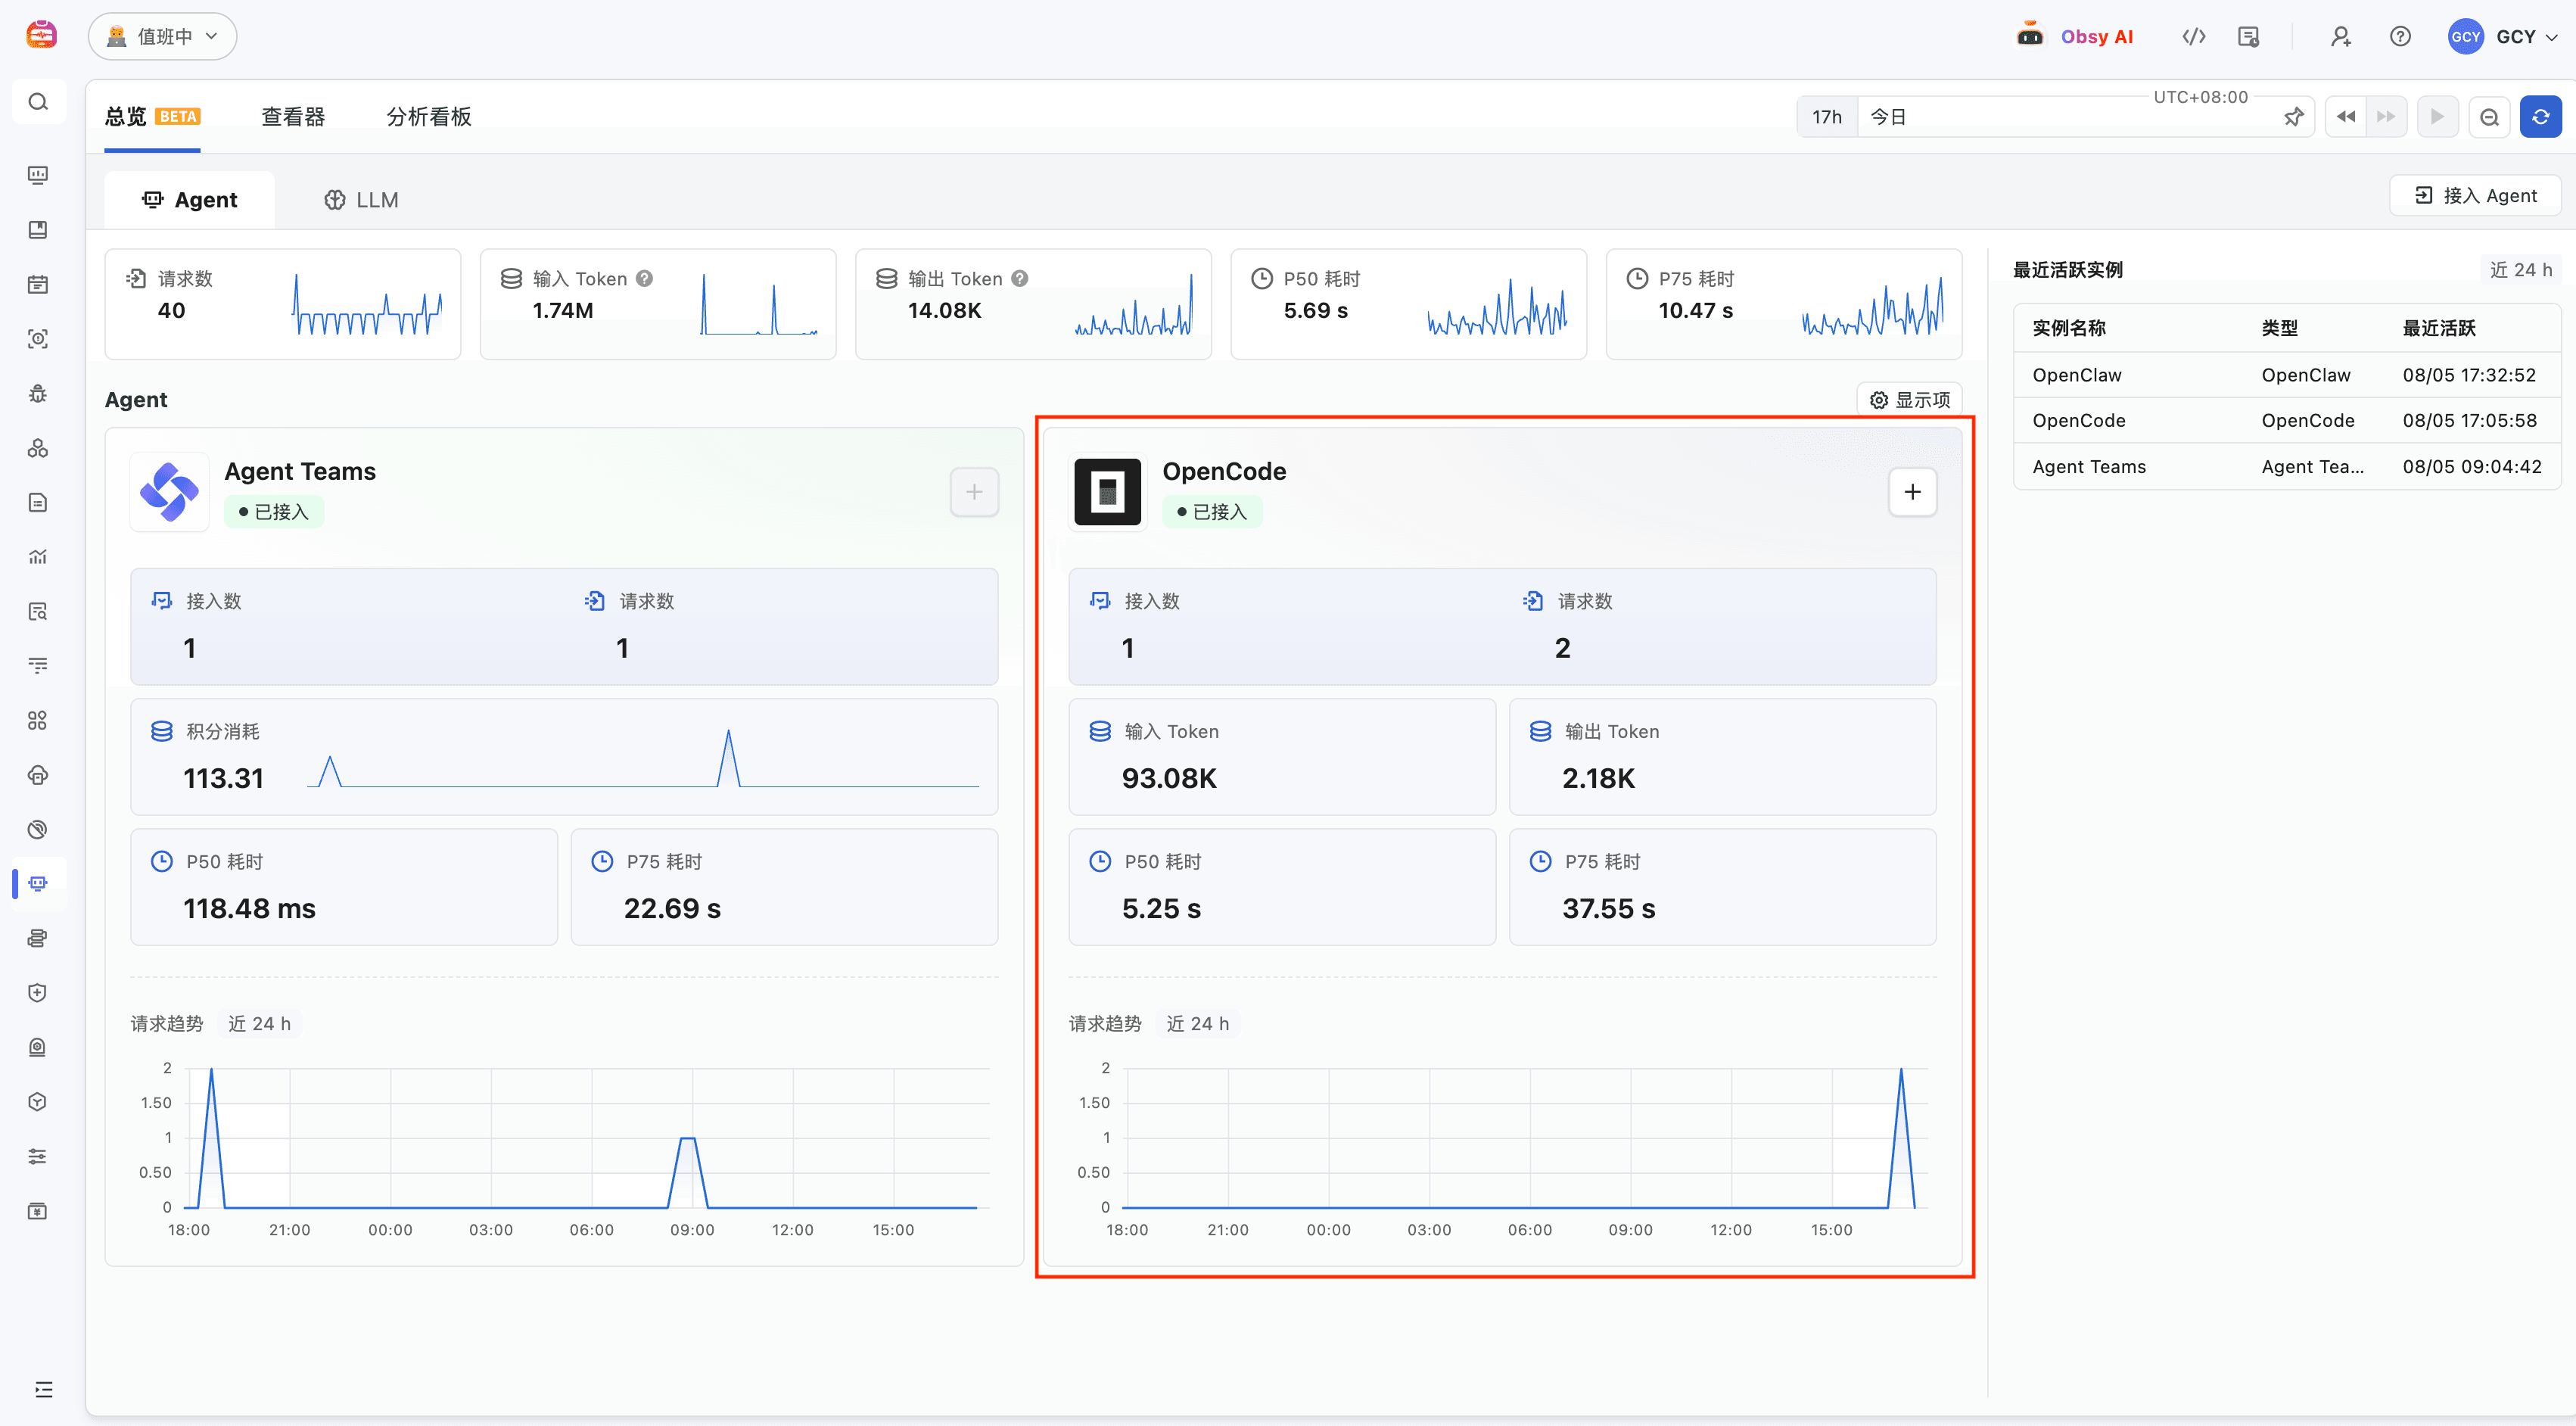Click the 接入 Agent button

point(2475,195)
